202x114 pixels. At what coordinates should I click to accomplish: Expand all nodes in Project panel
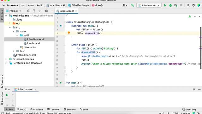pos(34,11)
